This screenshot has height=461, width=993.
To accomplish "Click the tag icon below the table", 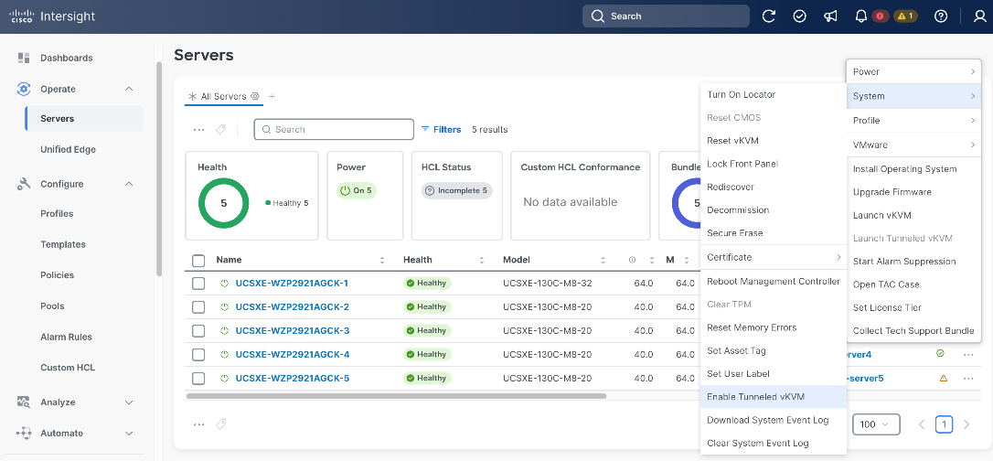I will pos(220,424).
